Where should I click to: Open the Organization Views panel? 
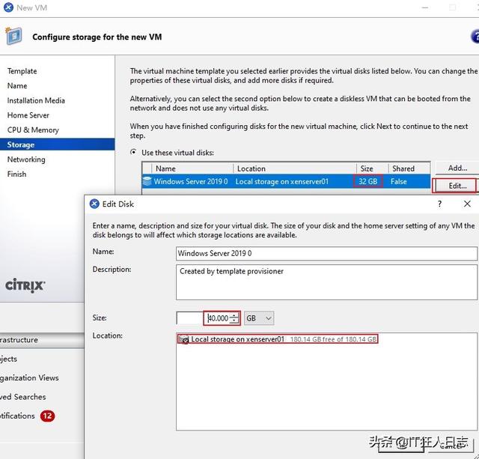[x=29, y=377]
